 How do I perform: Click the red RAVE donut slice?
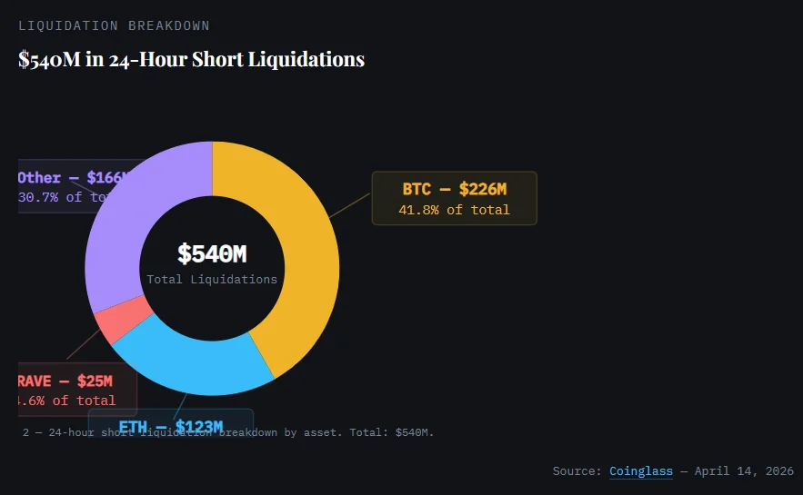[x=123, y=321]
